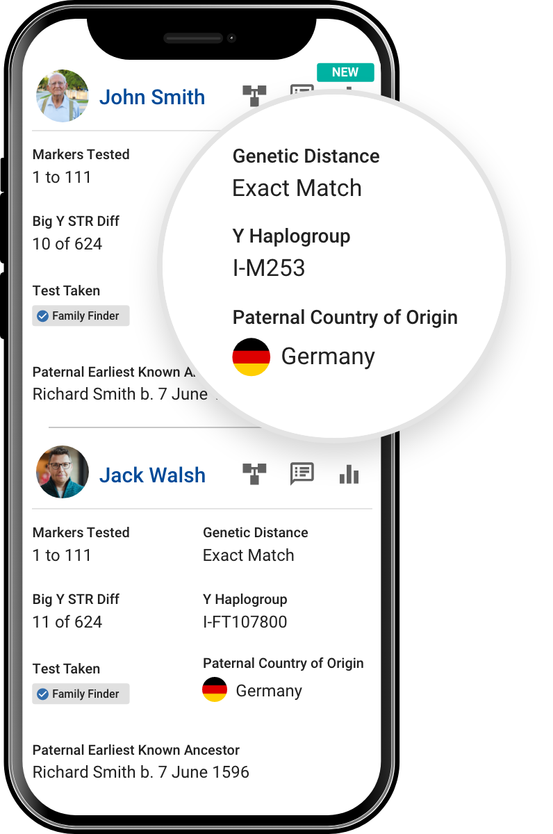Open family tree icon for Jack Walsh

pos(254,474)
